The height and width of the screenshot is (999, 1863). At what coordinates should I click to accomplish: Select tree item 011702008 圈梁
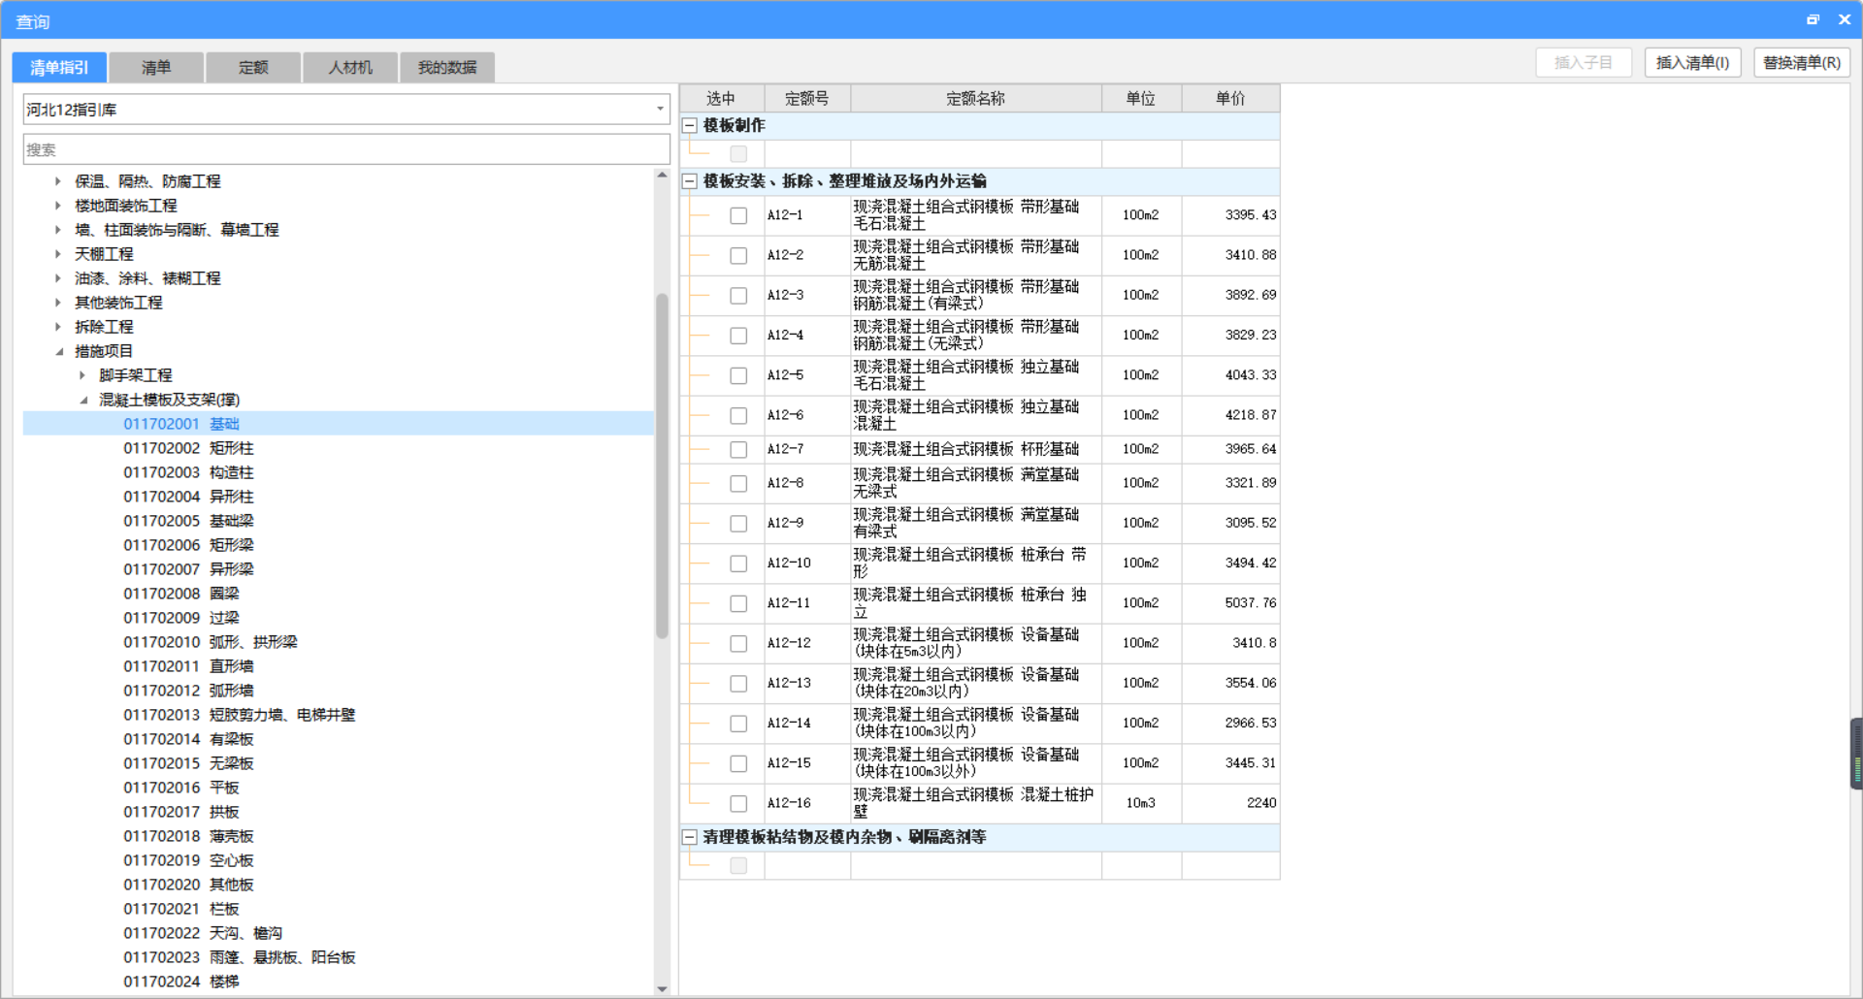tap(181, 594)
